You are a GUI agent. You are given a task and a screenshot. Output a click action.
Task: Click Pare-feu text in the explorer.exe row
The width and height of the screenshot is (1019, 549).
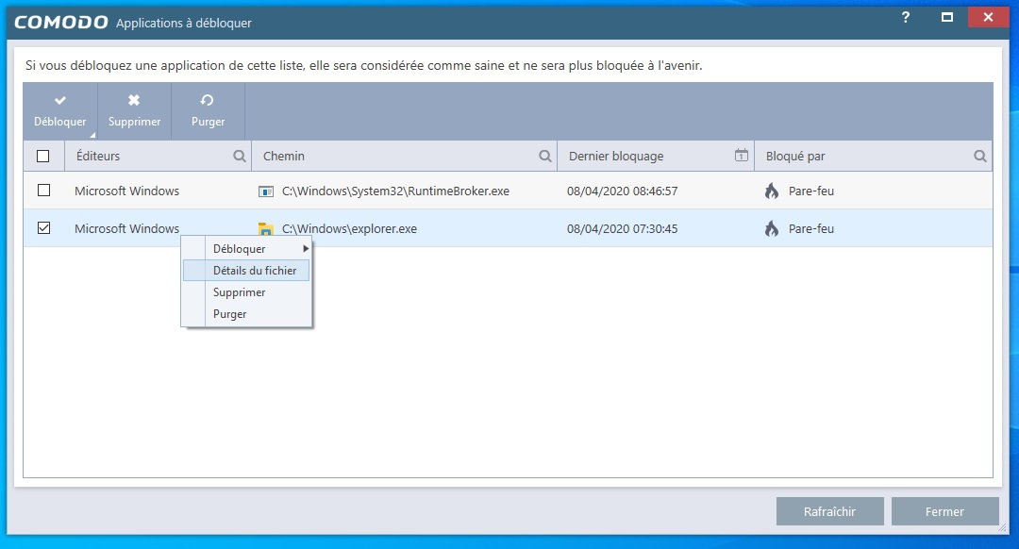click(x=811, y=228)
